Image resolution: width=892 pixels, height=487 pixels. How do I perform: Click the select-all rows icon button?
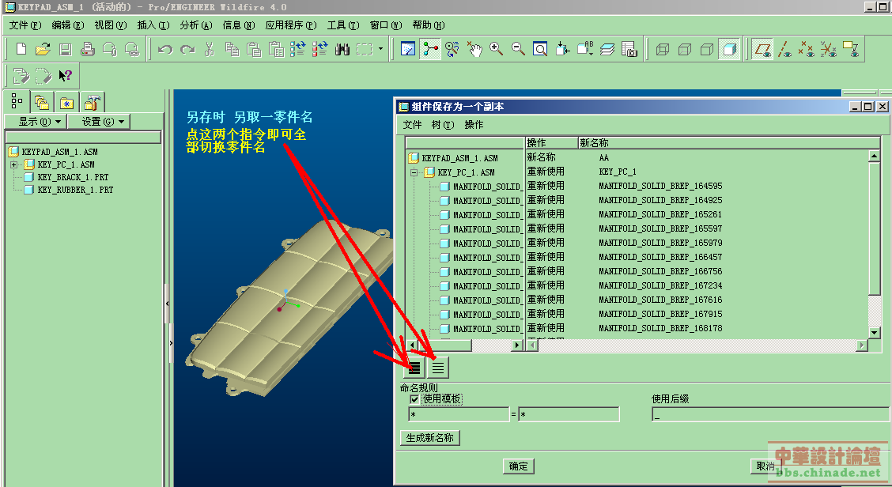click(x=414, y=368)
